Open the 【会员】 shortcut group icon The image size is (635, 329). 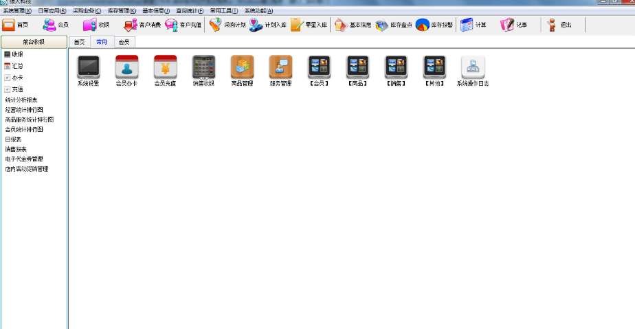coord(319,67)
